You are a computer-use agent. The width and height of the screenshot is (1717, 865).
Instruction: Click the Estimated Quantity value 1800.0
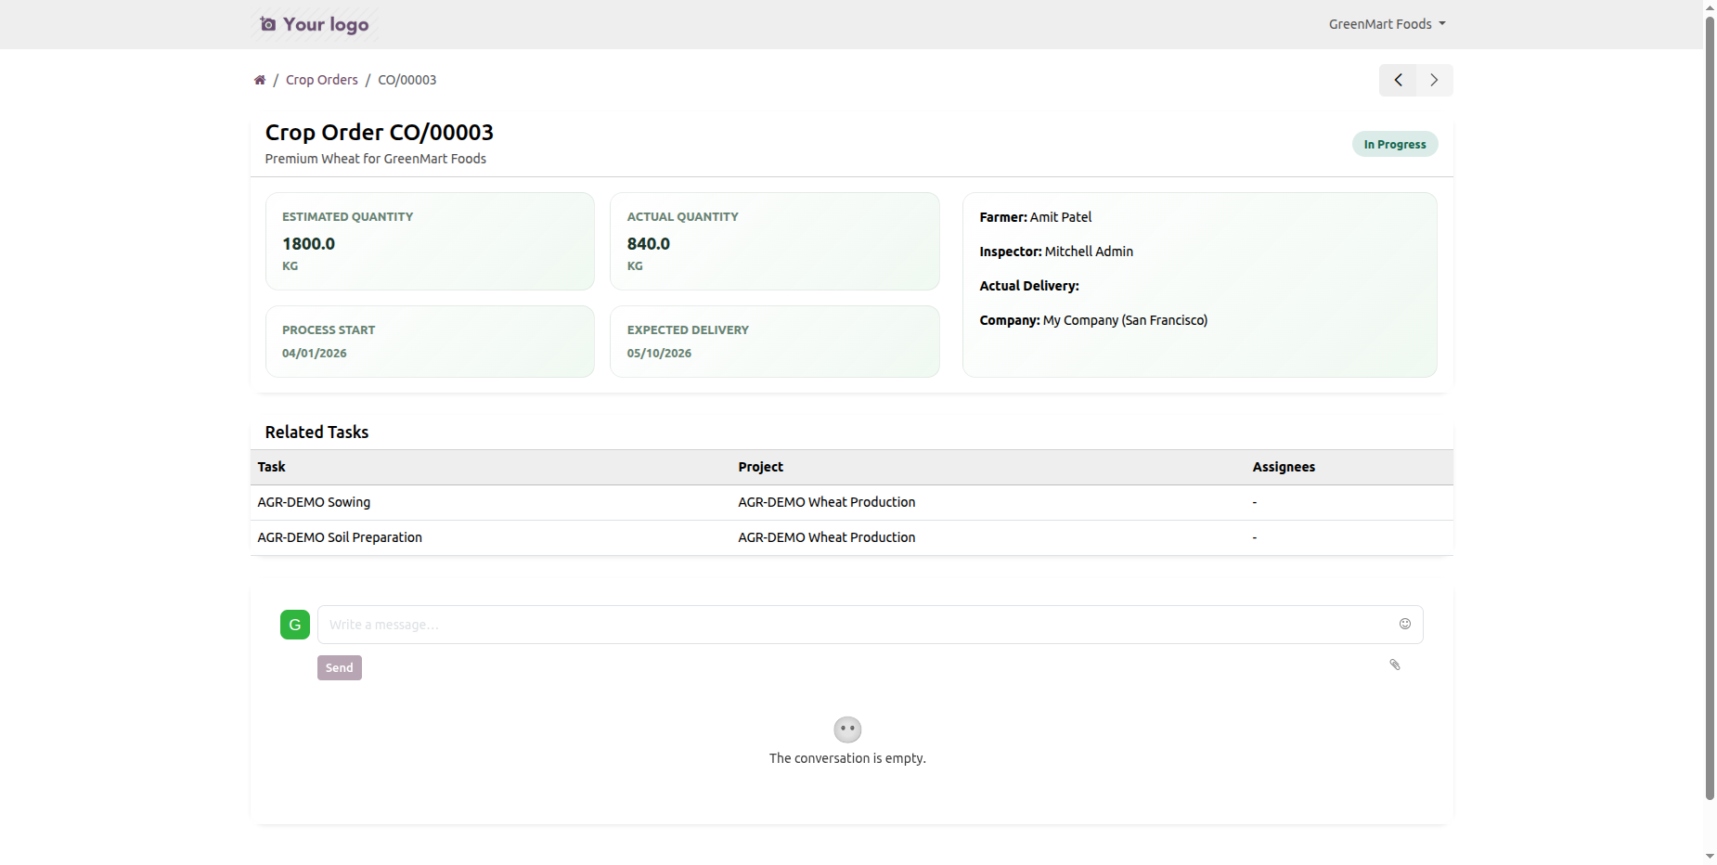point(309,244)
